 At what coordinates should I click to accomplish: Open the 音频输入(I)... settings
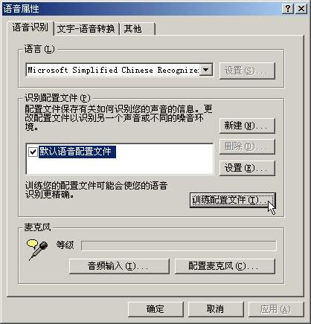119,266
